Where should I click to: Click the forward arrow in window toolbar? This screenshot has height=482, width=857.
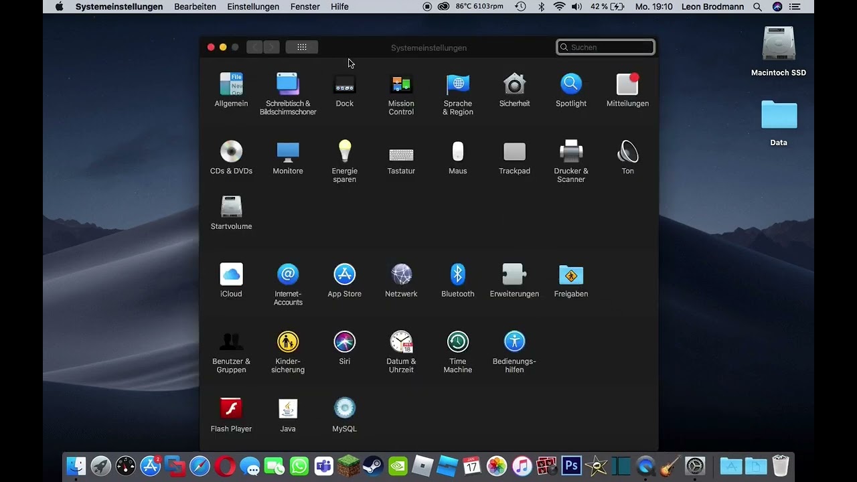coord(271,47)
